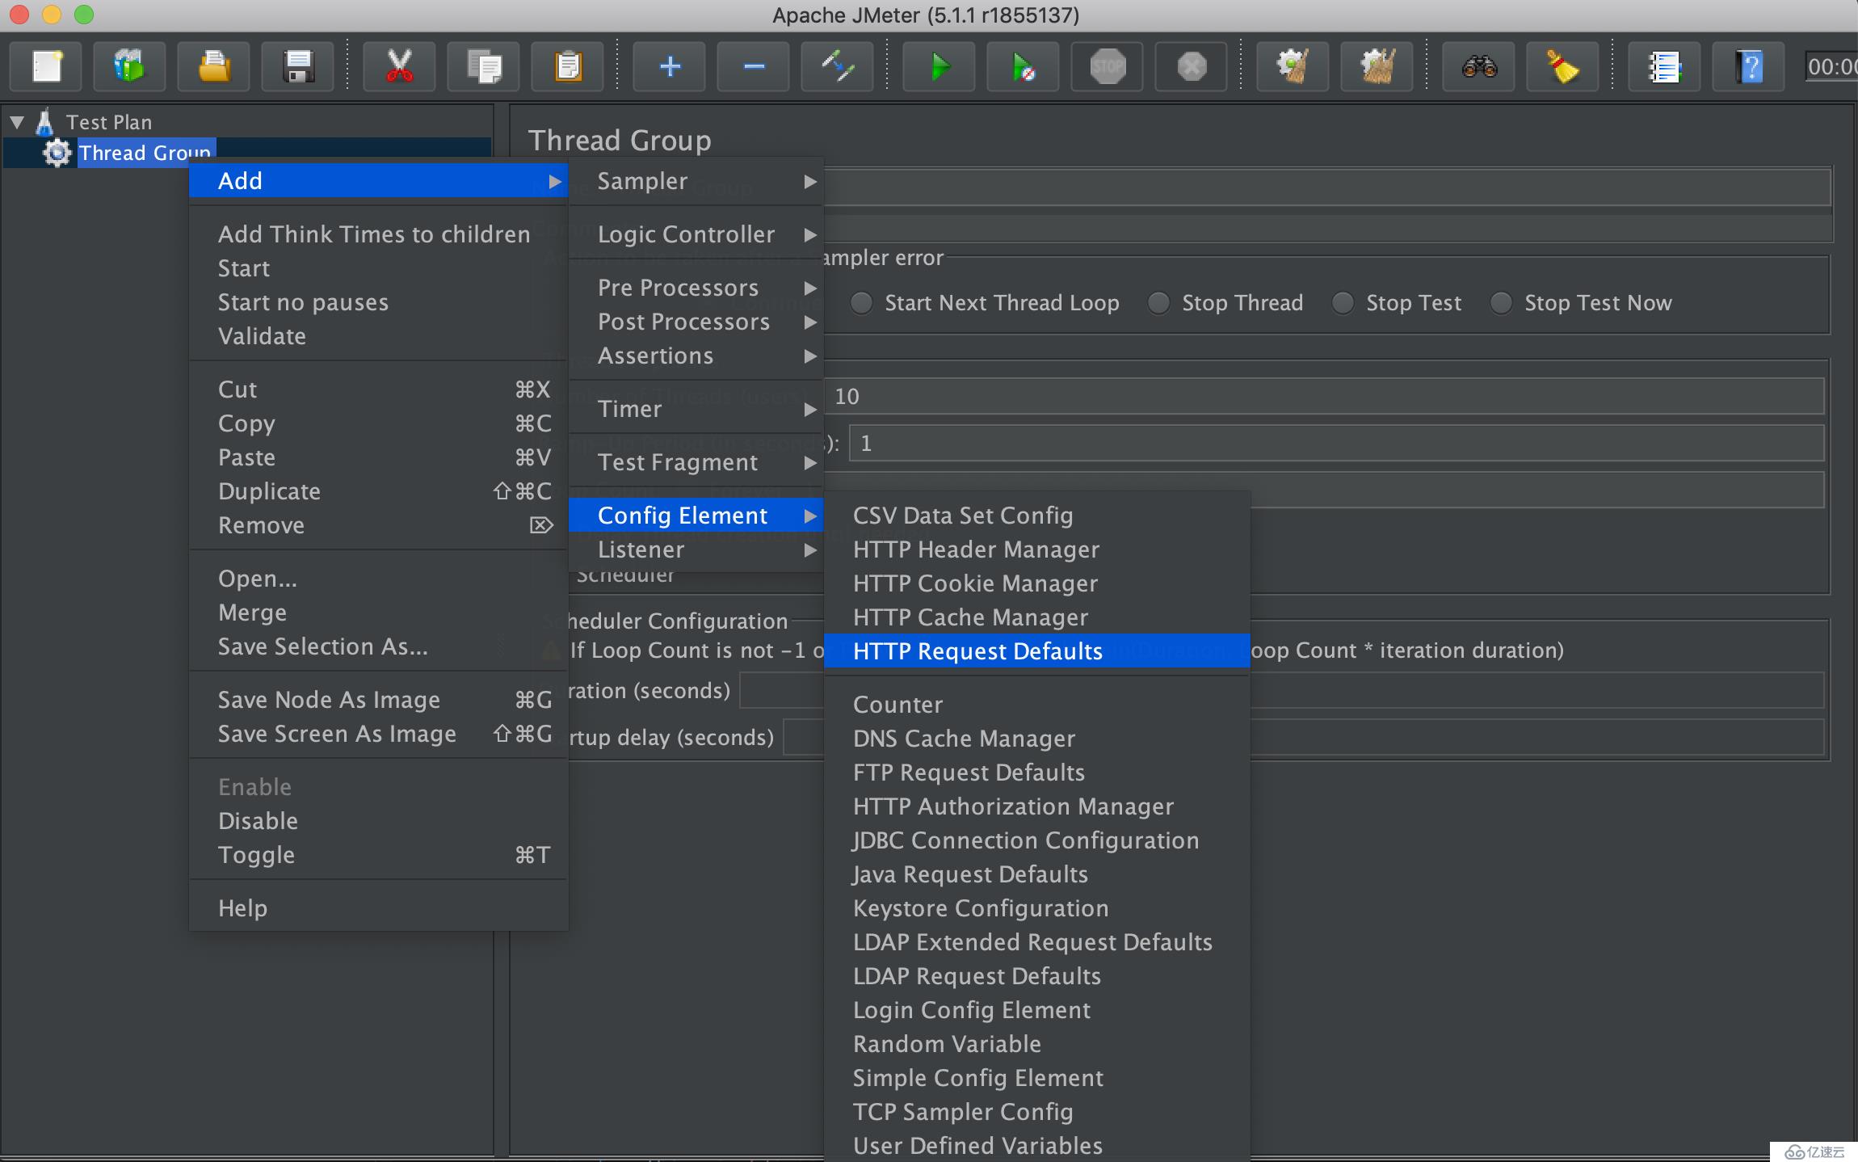Click the Search binoculars icon
The width and height of the screenshot is (1858, 1162).
coord(1479,66)
